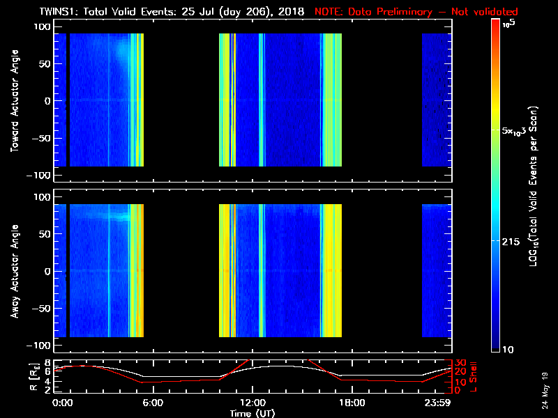
Task: Select the '10' color bar minimum label
Action: click(x=508, y=350)
